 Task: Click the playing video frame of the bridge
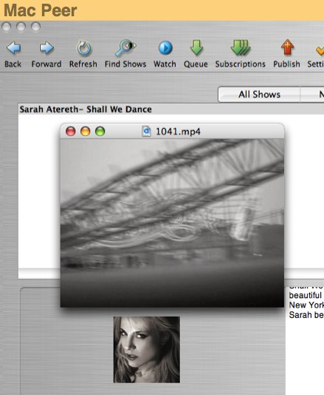[172, 223]
